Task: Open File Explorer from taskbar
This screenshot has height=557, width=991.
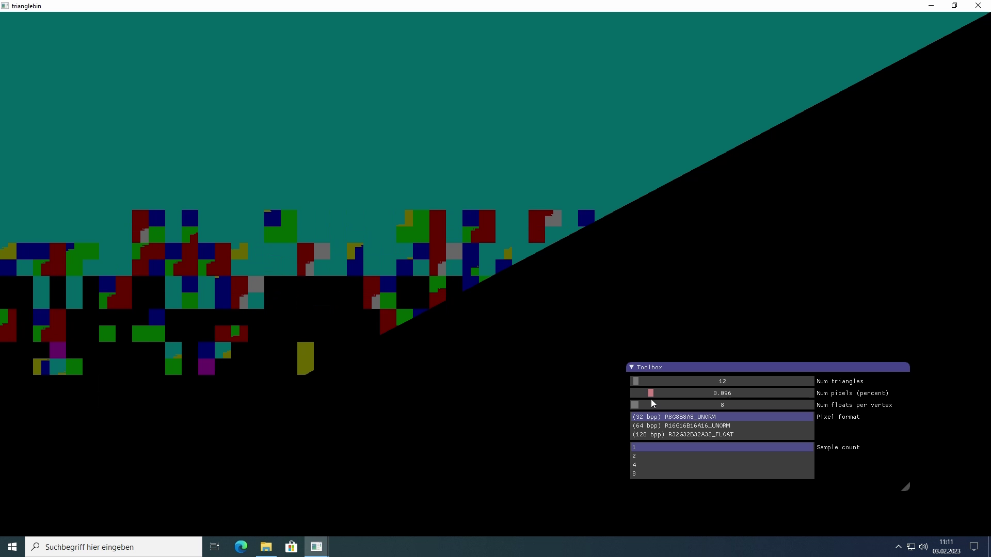Action: pyautogui.click(x=266, y=547)
